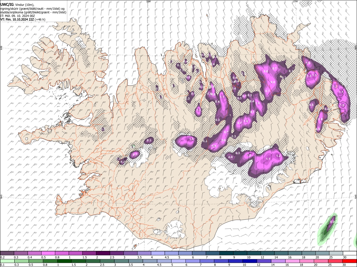Select the lilac 14–16 rain legend swatch
The width and height of the screenshot is (357, 267).
278,261
